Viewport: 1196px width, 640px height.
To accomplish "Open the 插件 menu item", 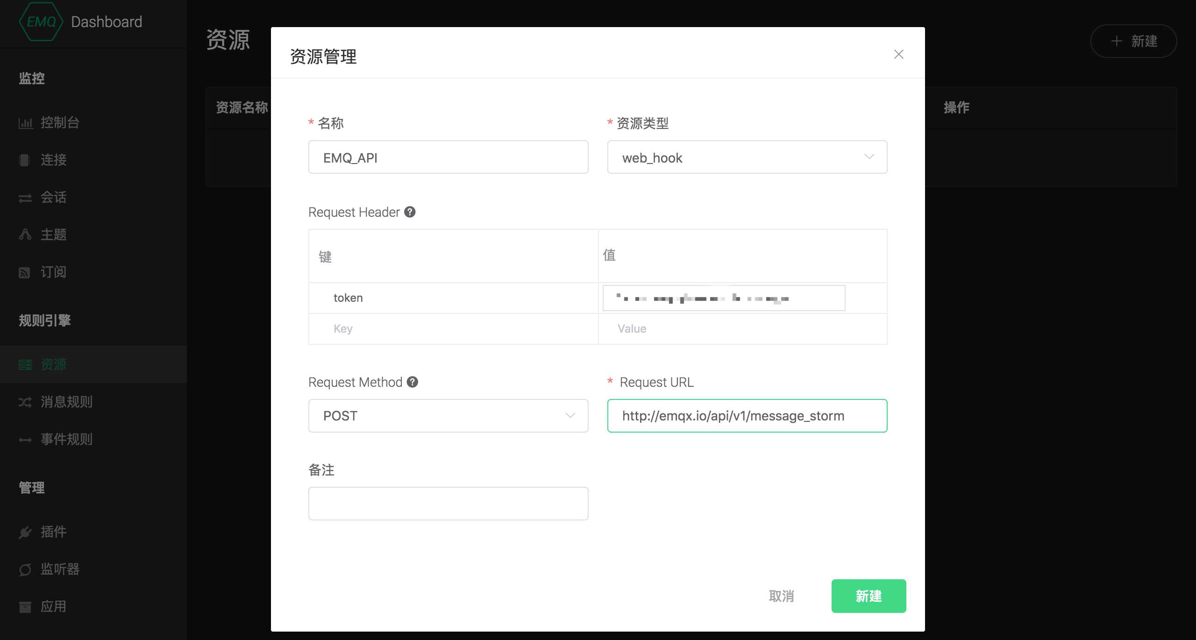I will [x=93, y=532].
